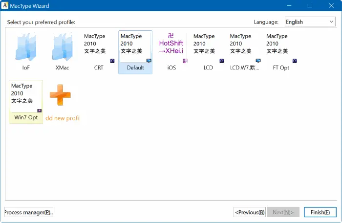This screenshot has width=342, height=223.
Task: Click the badge icon on Win7 Opt profile
Action: click(40, 111)
